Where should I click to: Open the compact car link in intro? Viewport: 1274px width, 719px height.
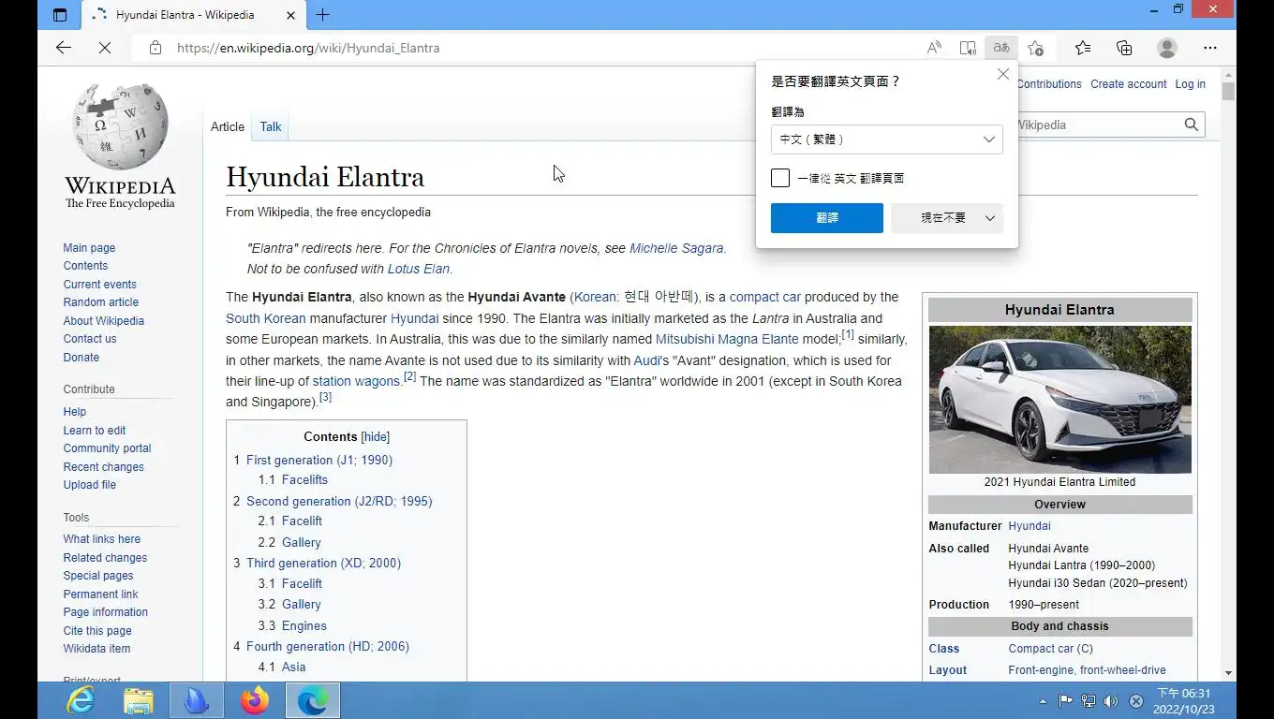pyautogui.click(x=765, y=297)
